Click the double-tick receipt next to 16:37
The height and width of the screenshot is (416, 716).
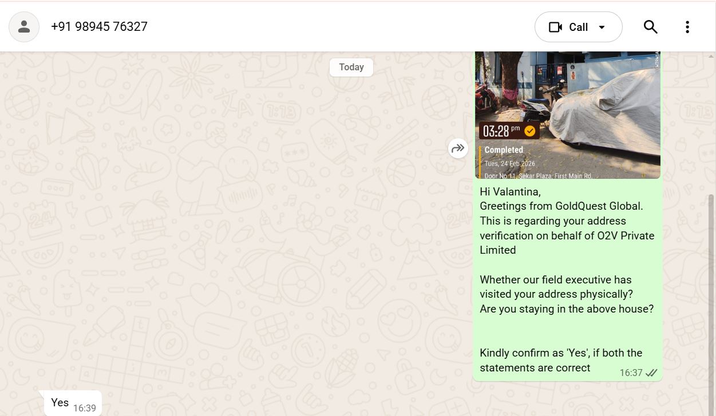coord(651,373)
